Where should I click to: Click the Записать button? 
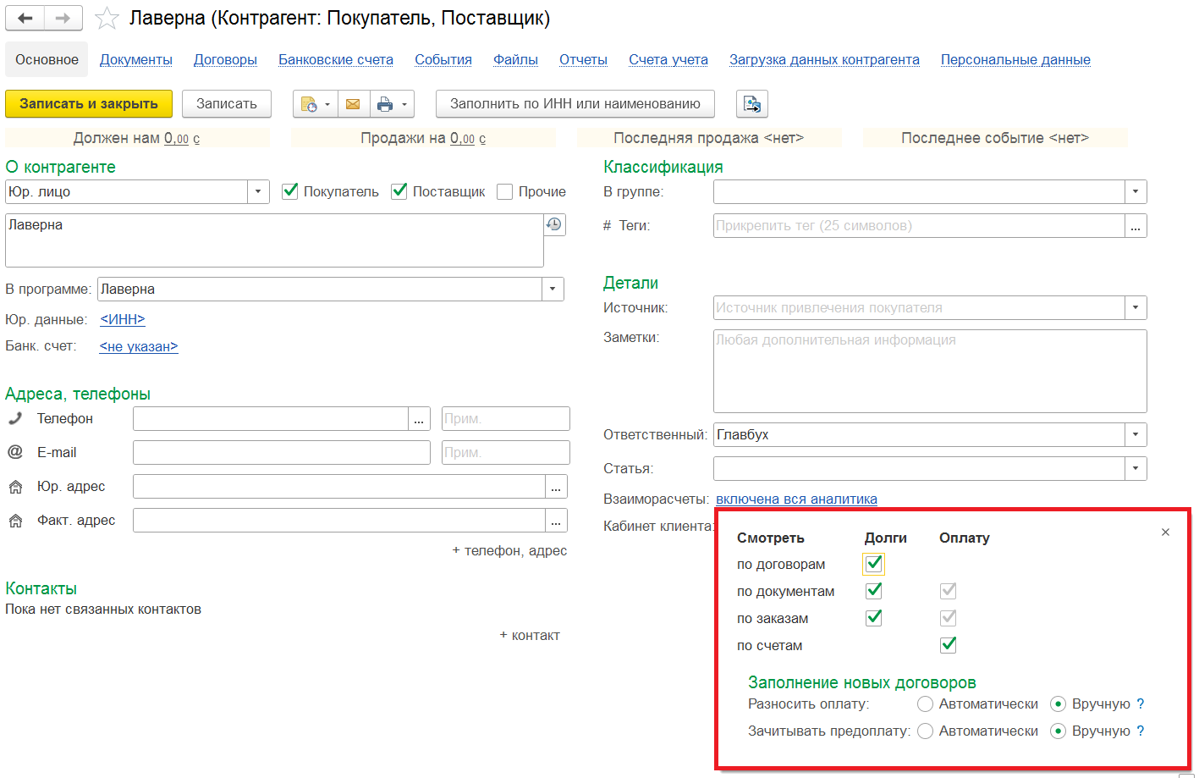coord(227,104)
